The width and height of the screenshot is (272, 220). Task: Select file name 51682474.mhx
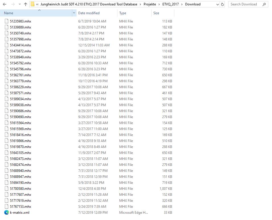click(x=20, y=165)
